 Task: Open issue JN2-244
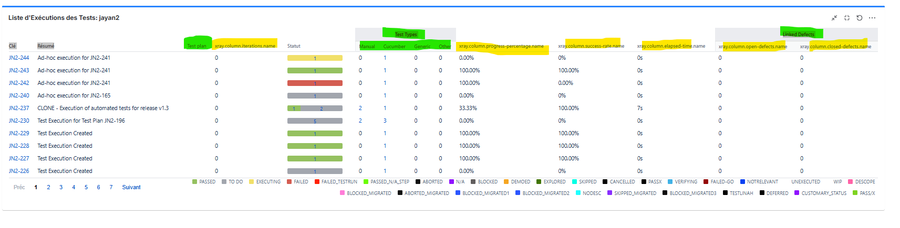pyautogui.click(x=19, y=58)
